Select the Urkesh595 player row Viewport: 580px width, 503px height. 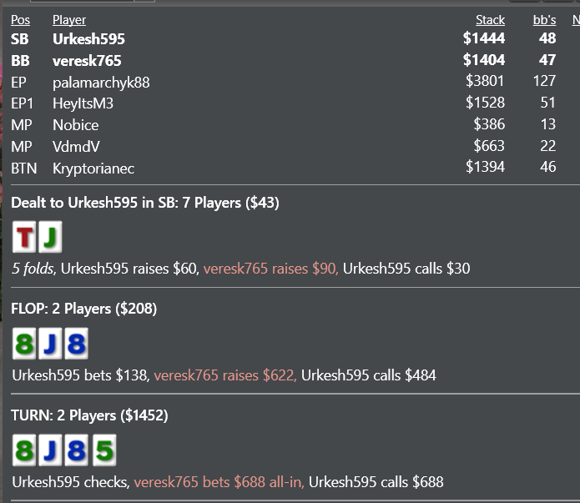(x=284, y=39)
